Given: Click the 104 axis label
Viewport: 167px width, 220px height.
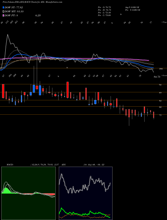Looking at the screenshot, I should pos(161,69).
